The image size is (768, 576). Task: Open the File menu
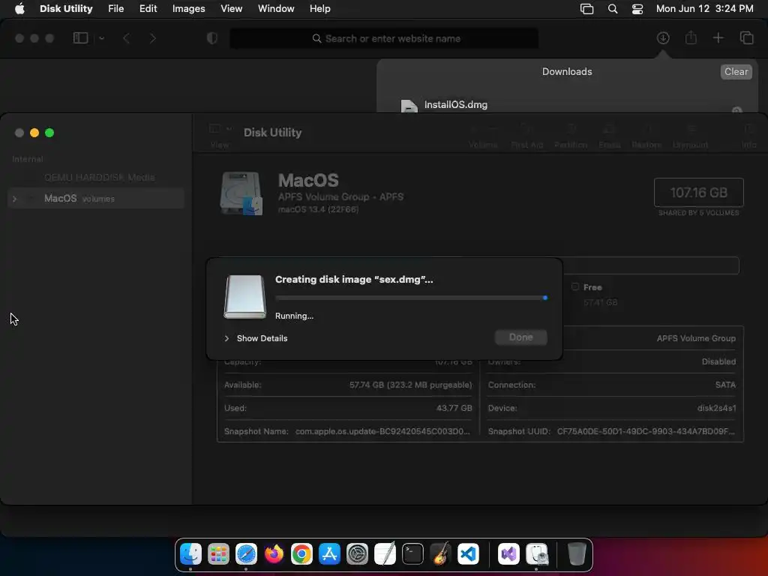pos(116,9)
